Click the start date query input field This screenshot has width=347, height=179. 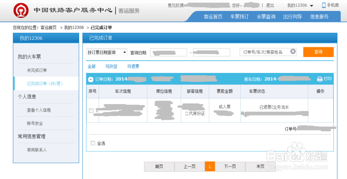[168, 52]
